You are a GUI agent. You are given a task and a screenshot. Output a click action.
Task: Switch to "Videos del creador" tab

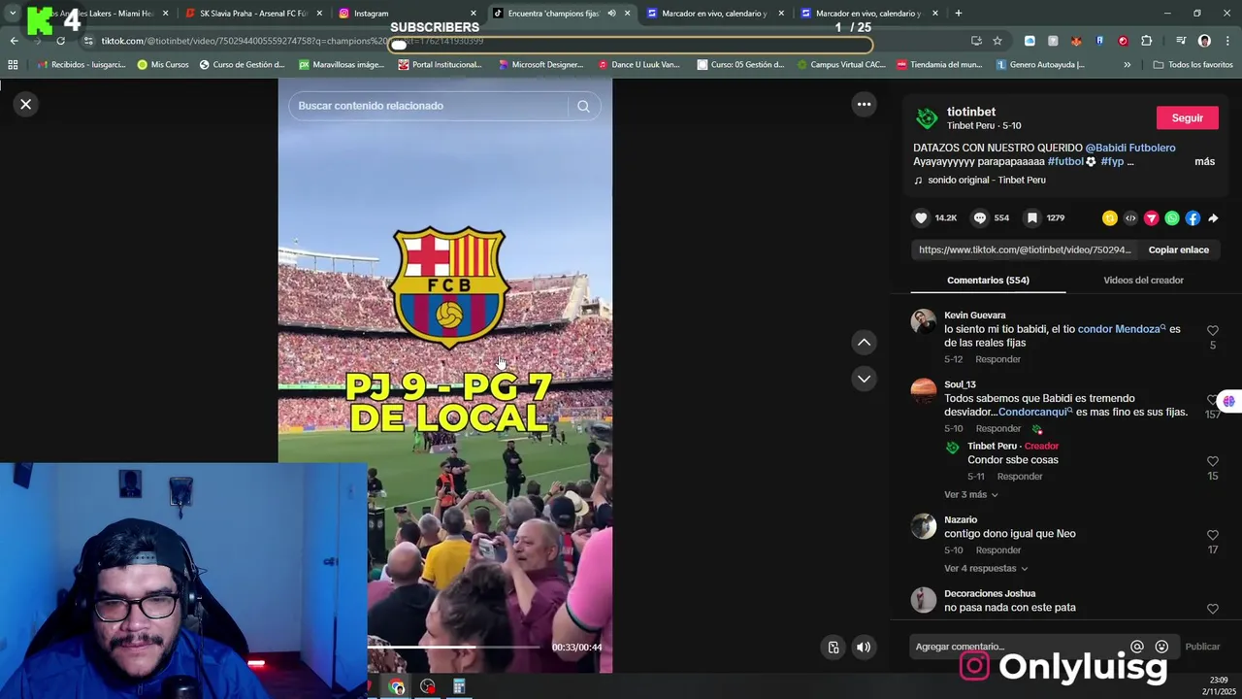(1143, 281)
